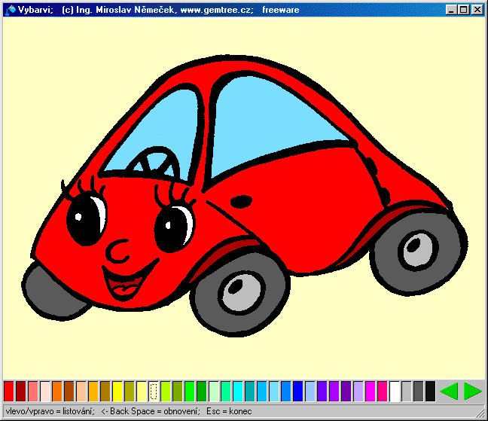This screenshot has height=421, width=488.
Task: Pick the white color swatch
Action: (x=395, y=391)
